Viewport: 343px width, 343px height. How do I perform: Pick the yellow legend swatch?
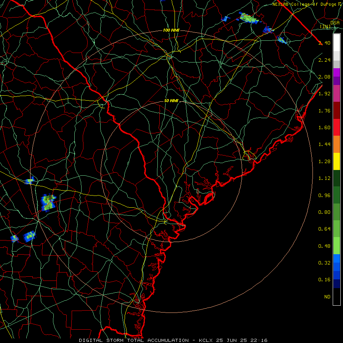pyautogui.click(x=337, y=161)
